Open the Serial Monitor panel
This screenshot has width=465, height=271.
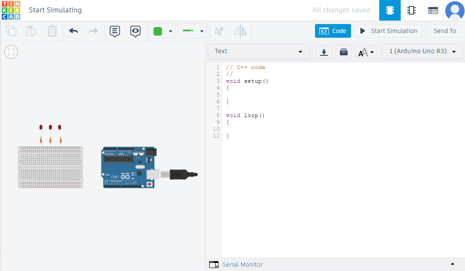[243, 265]
